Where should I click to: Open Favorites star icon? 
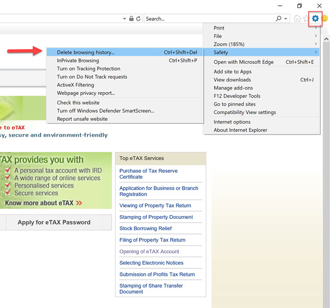(x=306, y=18)
